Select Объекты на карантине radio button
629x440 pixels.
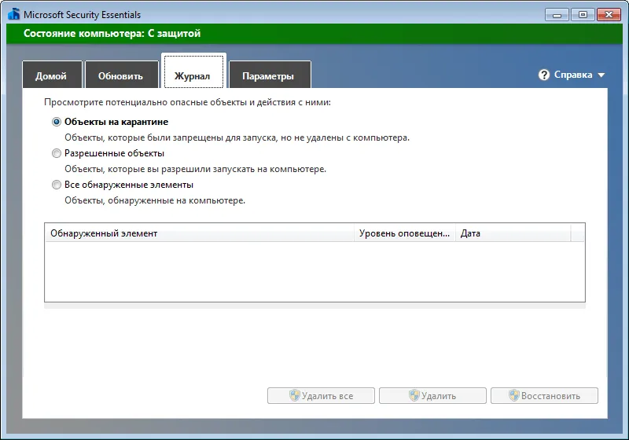click(57, 122)
